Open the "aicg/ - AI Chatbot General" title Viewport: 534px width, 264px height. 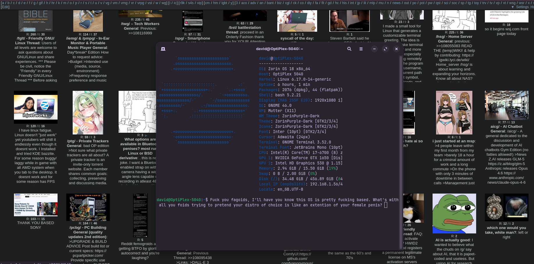pyautogui.click(x=506, y=129)
